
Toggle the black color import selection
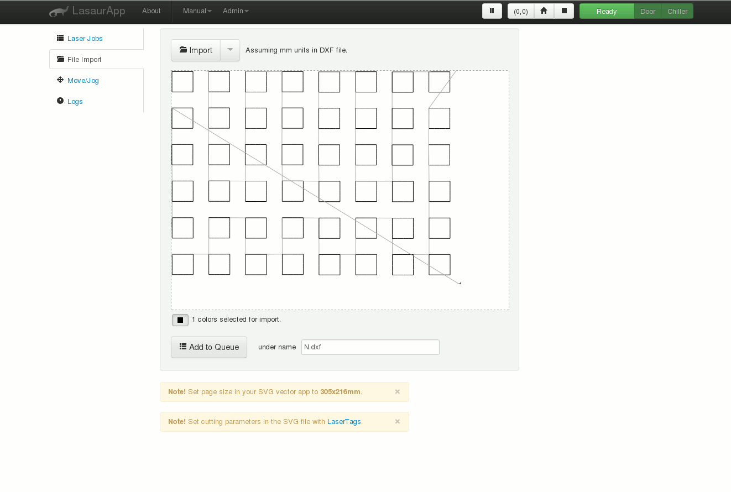(180, 320)
